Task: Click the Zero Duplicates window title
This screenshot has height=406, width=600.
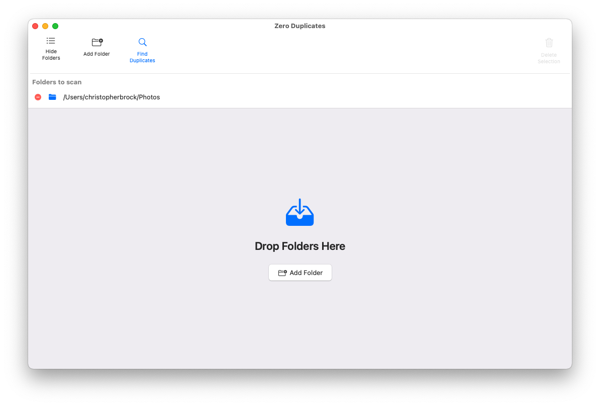Action: click(x=300, y=26)
